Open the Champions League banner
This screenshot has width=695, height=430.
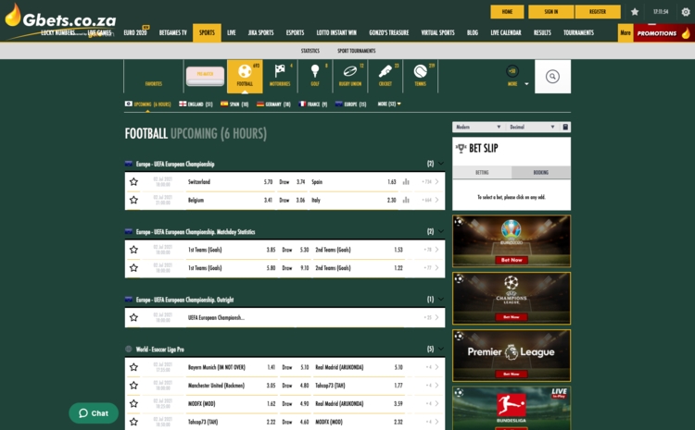pyautogui.click(x=512, y=298)
